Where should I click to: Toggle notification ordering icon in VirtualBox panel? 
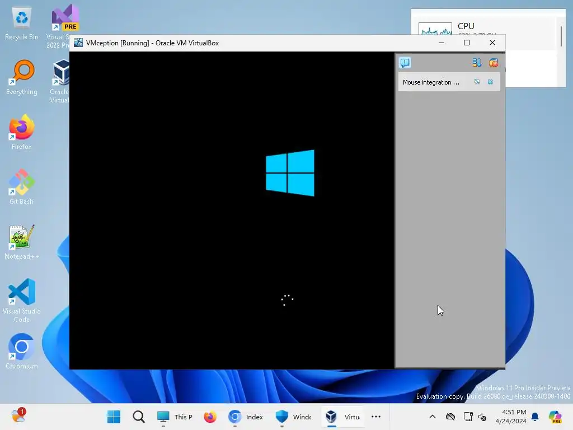click(477, 63)
